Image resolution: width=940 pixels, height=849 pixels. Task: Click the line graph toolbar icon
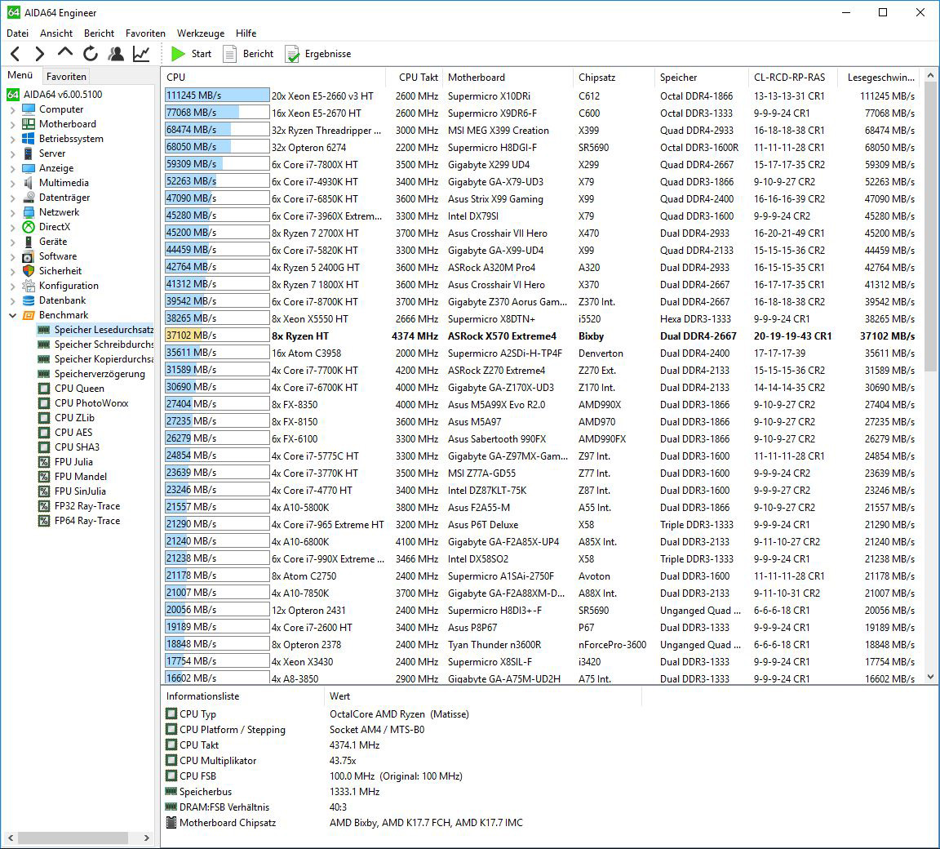(x=141, y=54)
